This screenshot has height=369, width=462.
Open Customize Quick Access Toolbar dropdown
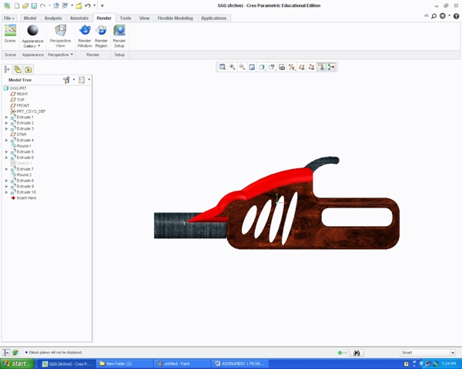pos(102,5)
